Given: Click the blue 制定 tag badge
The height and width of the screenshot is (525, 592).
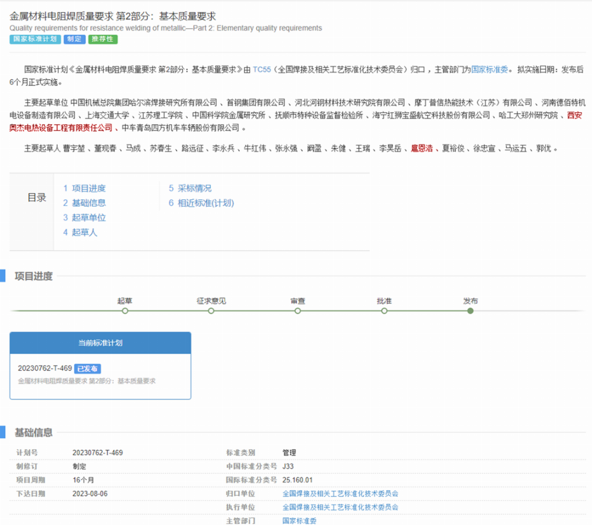Looking at the screenshot, I should point(74,39).
